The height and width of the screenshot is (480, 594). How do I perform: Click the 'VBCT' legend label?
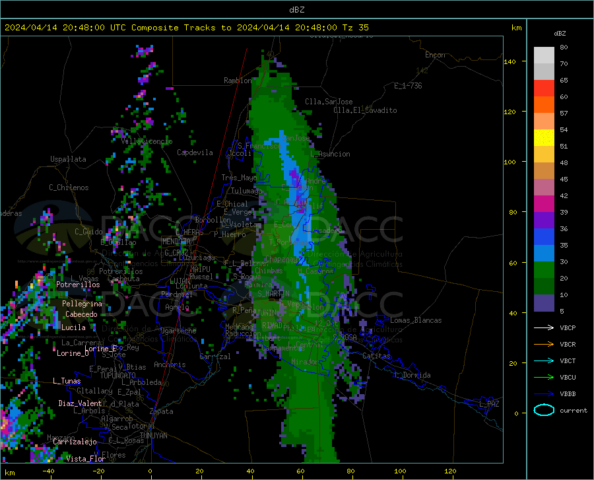click(568, 360)
